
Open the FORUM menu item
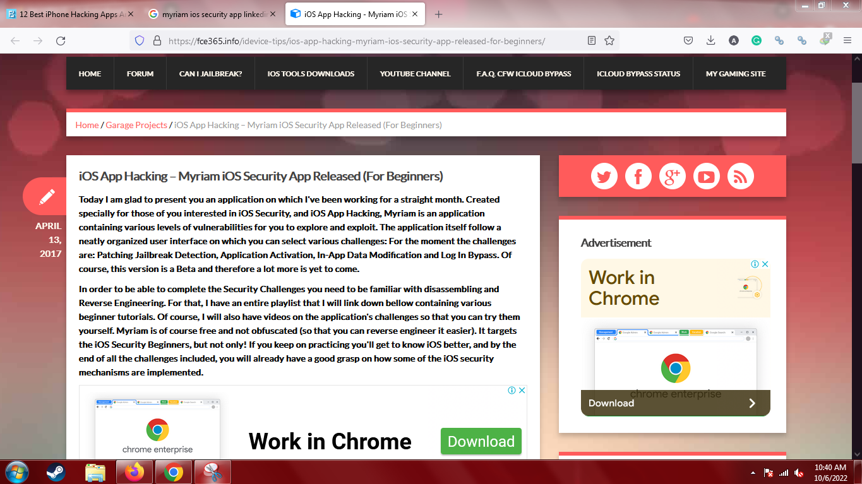(x=140, y=73)
